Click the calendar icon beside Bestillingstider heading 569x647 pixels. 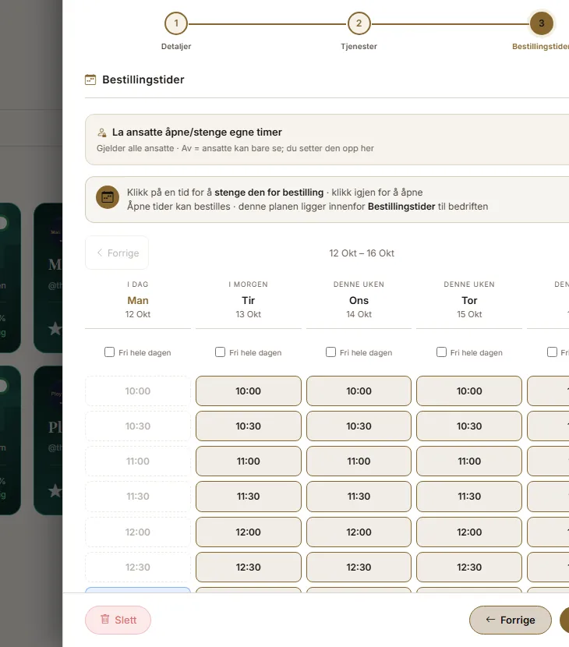(x=90, y=80)
